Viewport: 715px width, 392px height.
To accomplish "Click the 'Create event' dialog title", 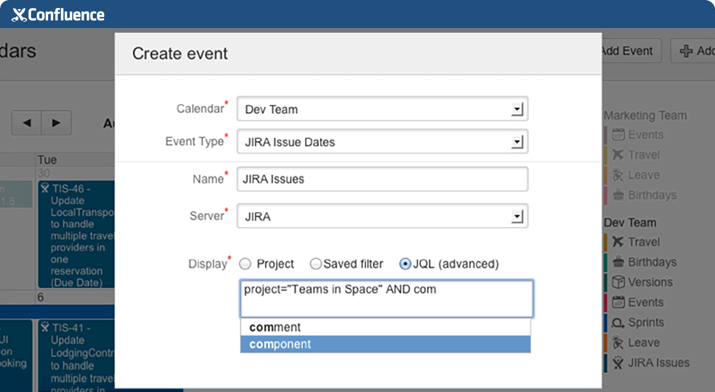I will click(180, 53).
